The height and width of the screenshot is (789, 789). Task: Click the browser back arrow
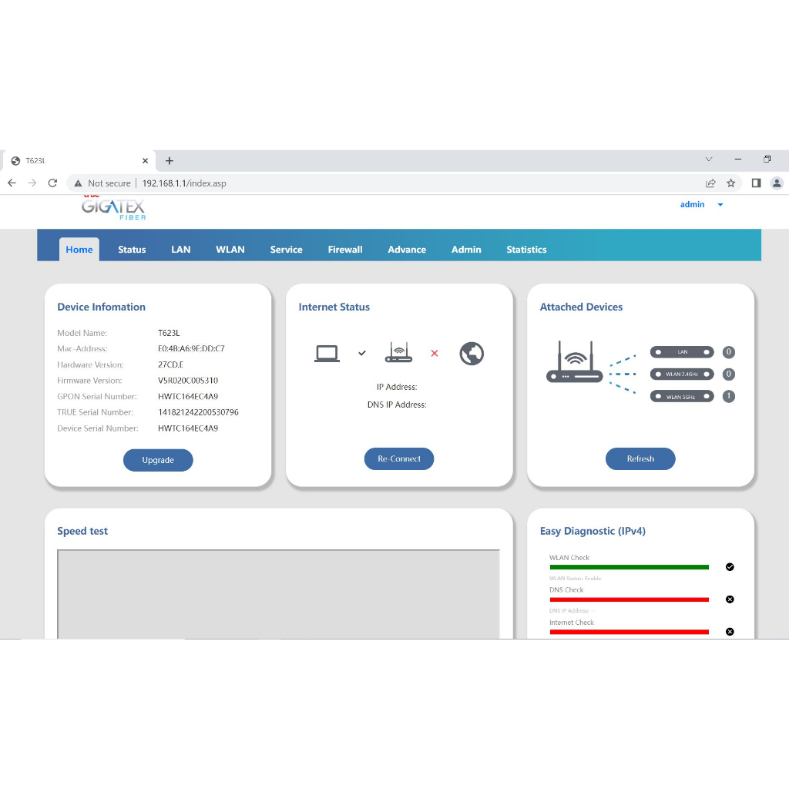point(12,183)
